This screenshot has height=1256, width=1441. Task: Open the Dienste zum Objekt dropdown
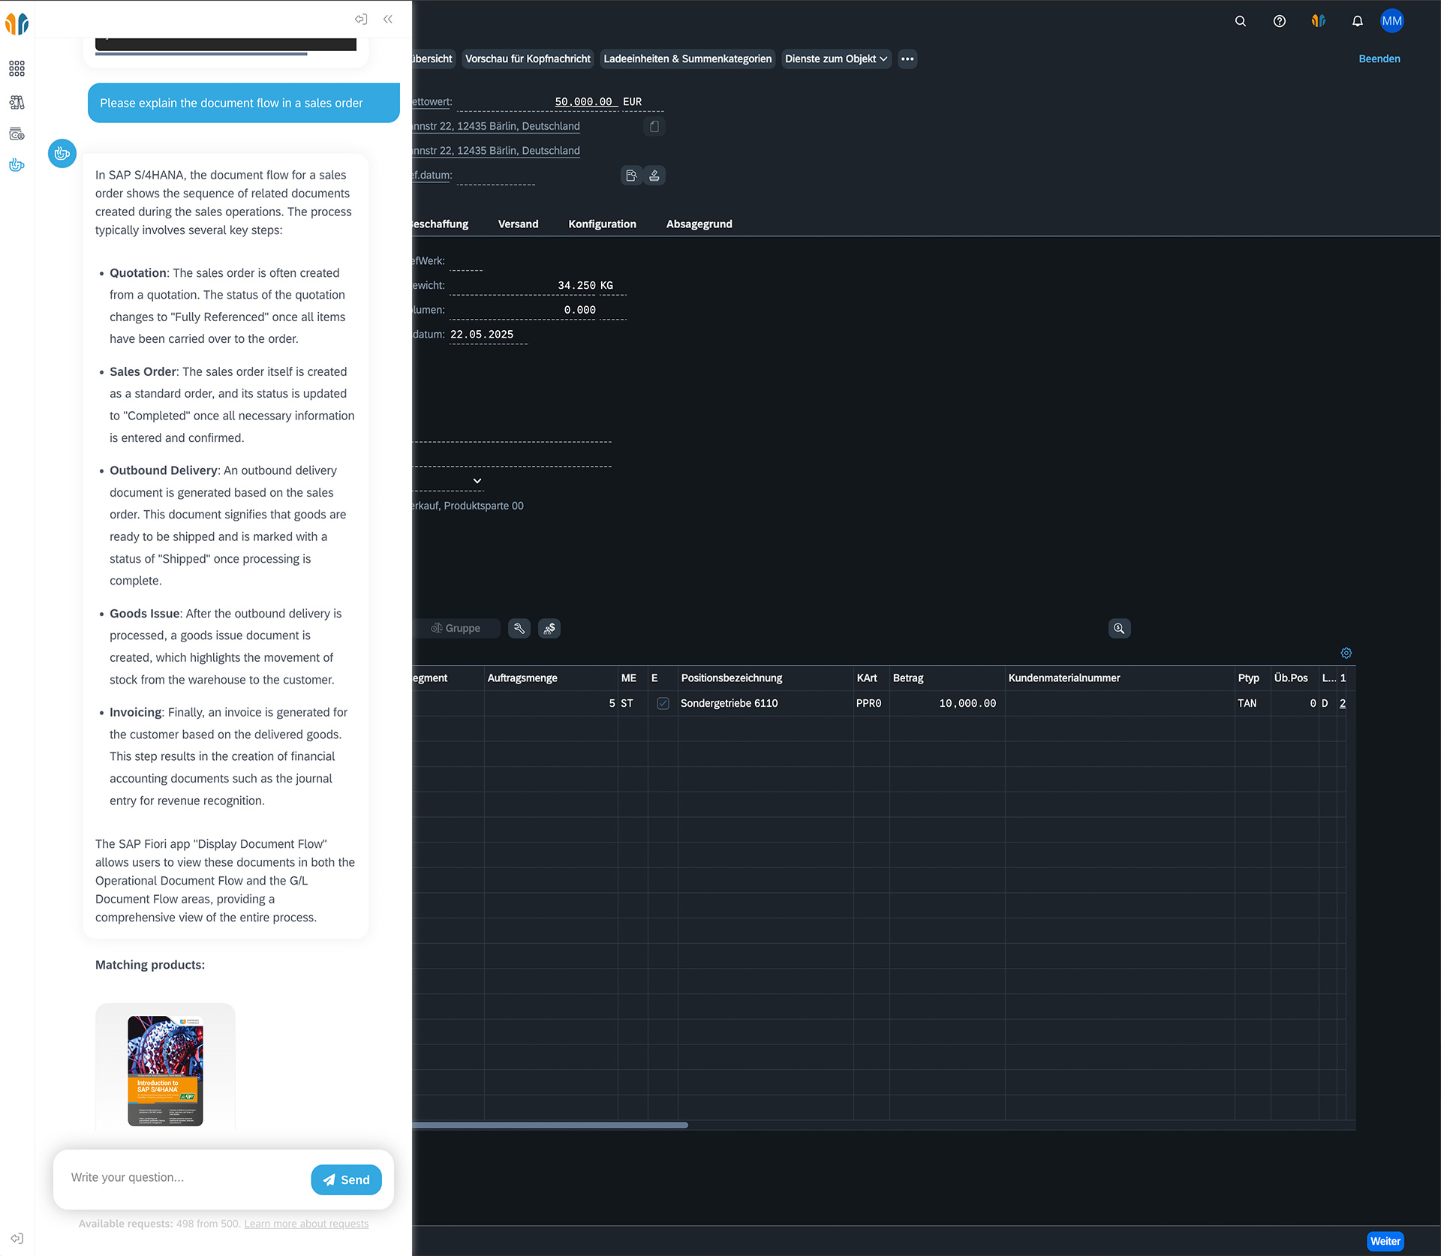tap(835, 59)
